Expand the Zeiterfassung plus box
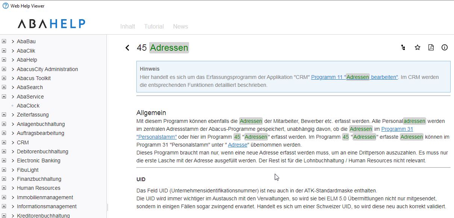Image resolution: width=454 pixels, height=218 pixels. (x=4, y=115)
